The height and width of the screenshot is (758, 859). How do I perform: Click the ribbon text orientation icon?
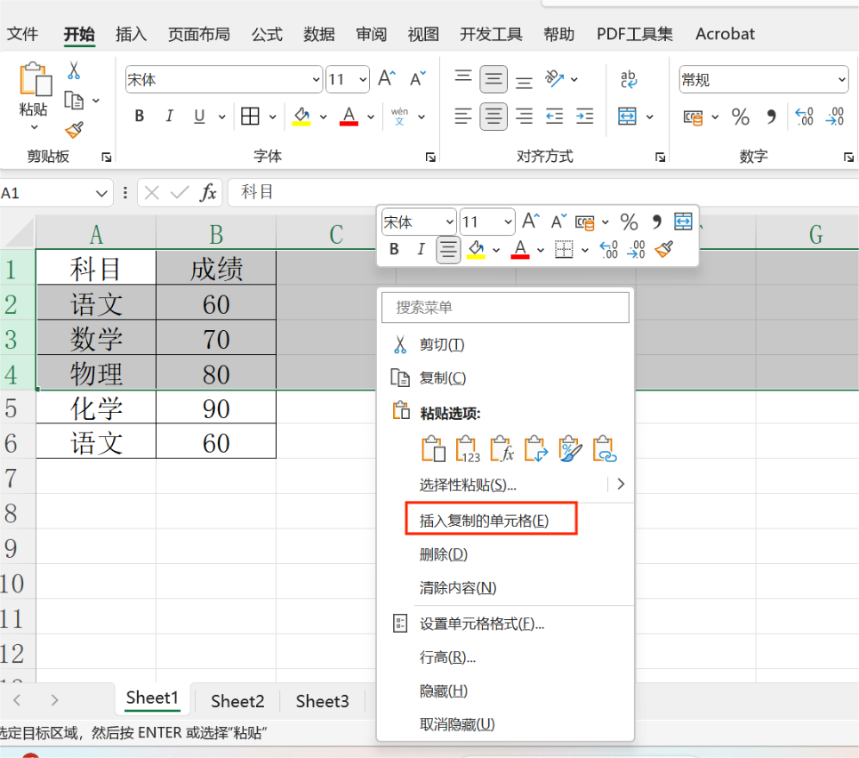554,79
